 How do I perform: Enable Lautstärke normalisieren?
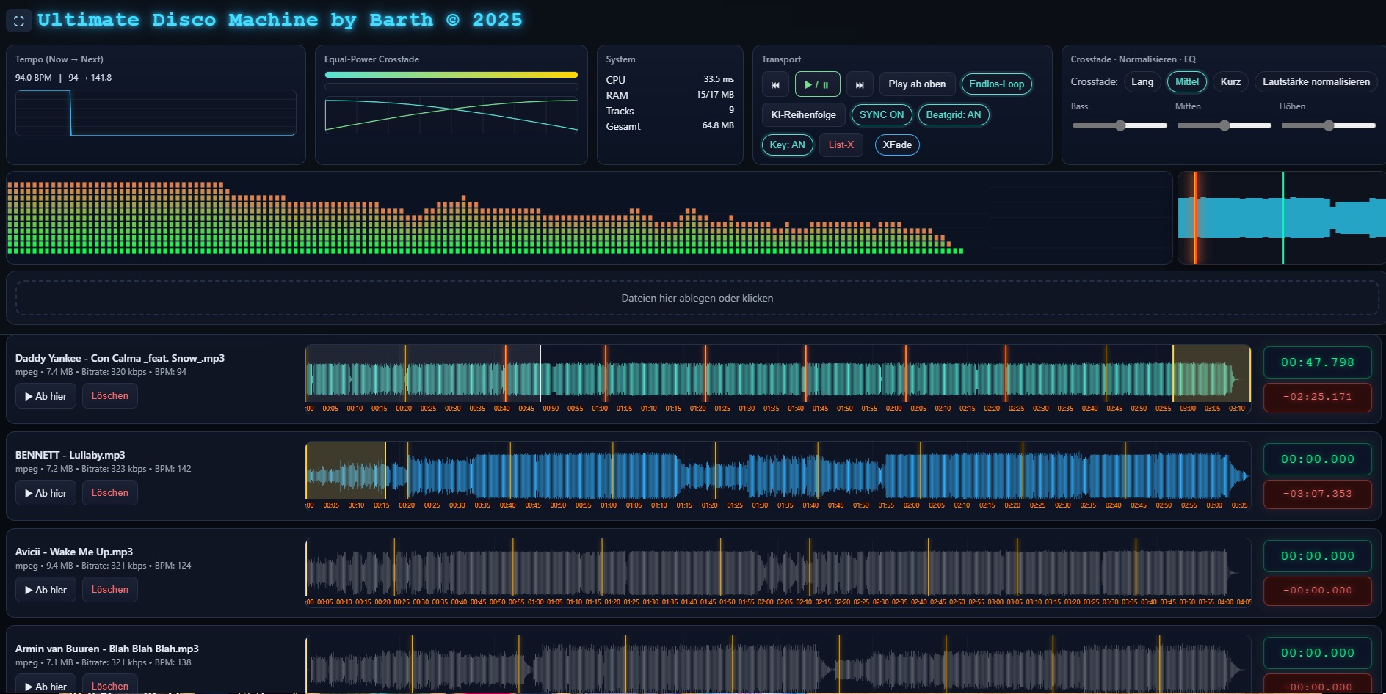[1316, 82]
